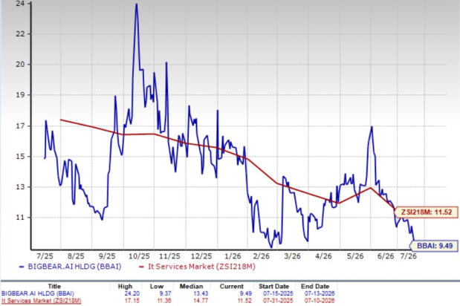460x306 pixels.
Task: Click the BBAI high value 24.20
Action: pyautogui.click(x=132, y=293)
